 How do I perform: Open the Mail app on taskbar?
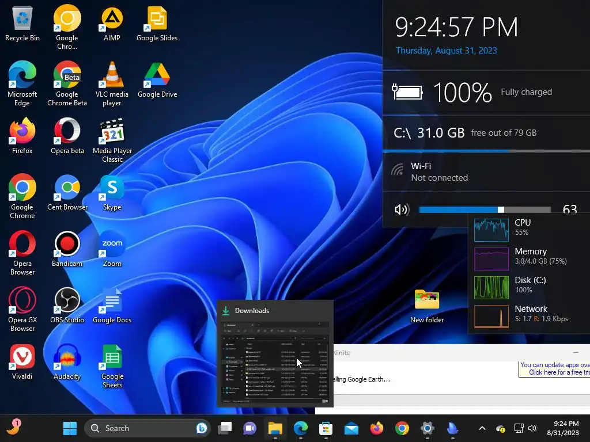pos(351,428)
